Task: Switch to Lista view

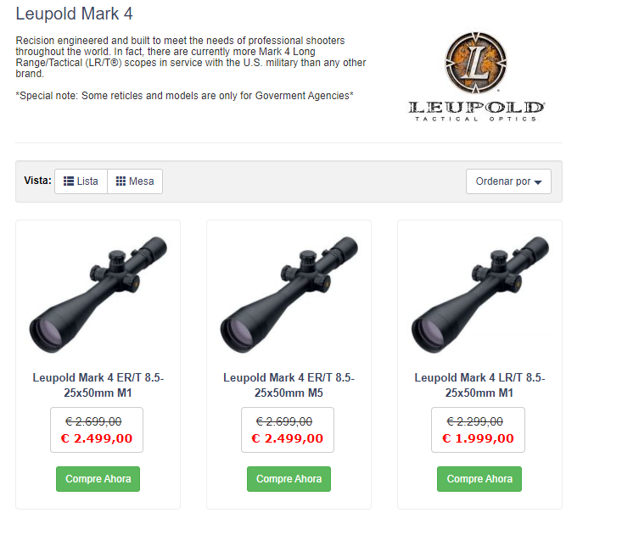Action: [81, 181]
